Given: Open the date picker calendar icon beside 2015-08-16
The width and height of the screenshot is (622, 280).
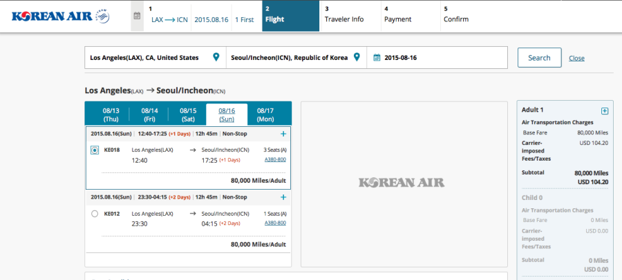Looking at the screenshot, I should [377, 58].
